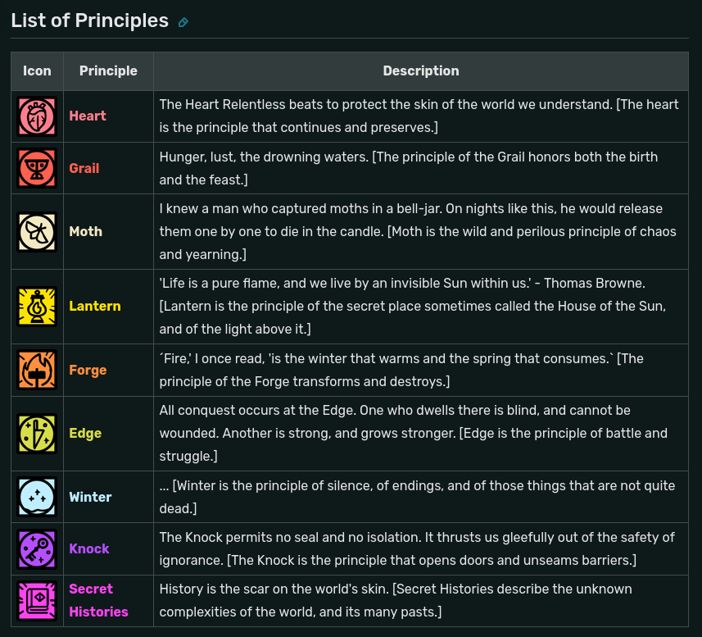Click the yellow Lantern icon
Screen dimensions: 702x637
click(37, 307)
